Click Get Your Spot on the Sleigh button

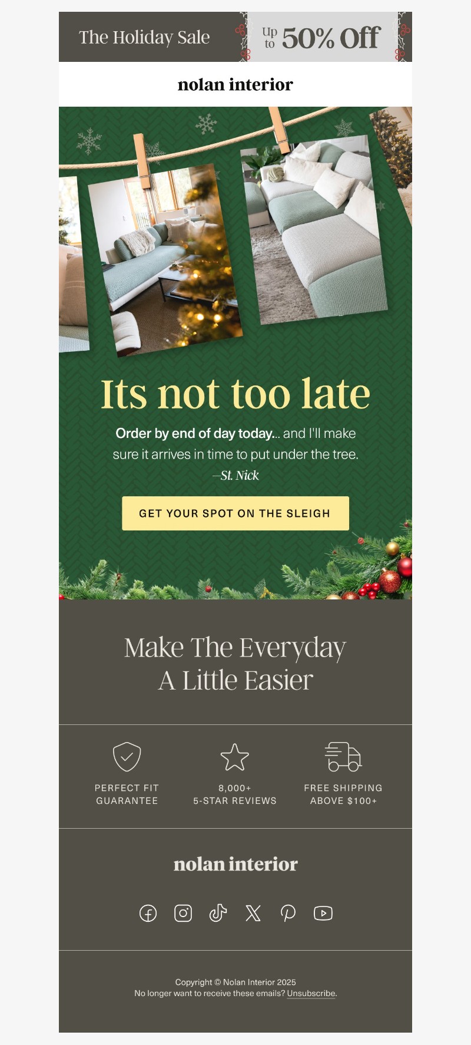pos(235,513)
